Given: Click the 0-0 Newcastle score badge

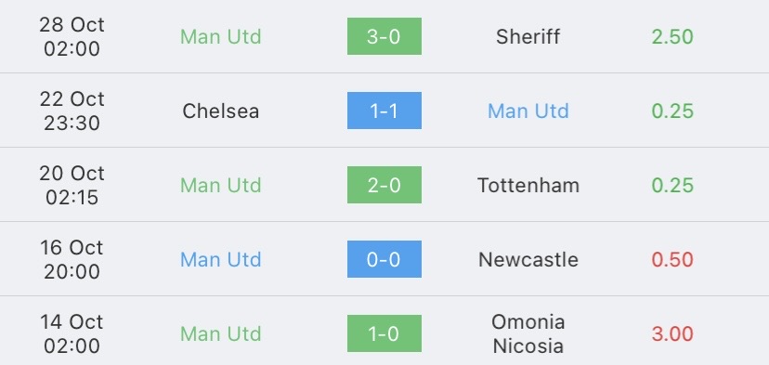Looking at the screenshot, I should point(384,259).
